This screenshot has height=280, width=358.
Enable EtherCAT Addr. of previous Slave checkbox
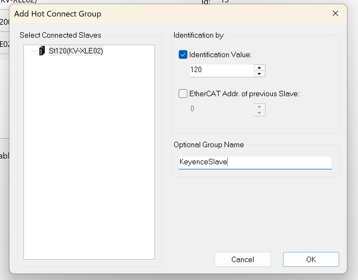tap(183, 94)
